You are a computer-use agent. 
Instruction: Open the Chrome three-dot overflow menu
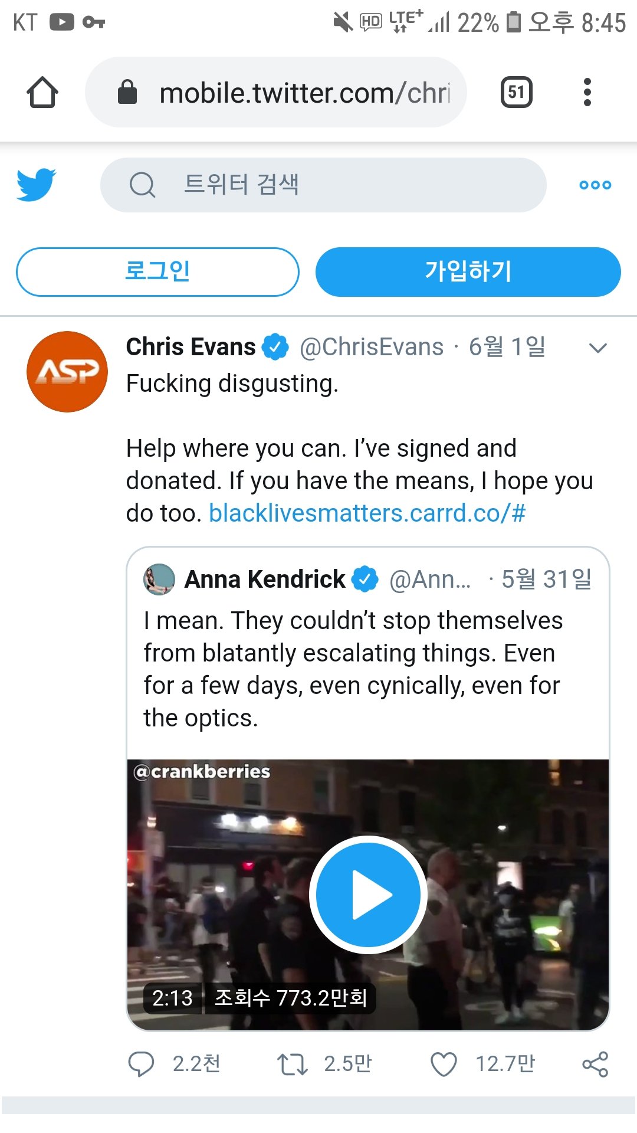(x=587, y=92)
